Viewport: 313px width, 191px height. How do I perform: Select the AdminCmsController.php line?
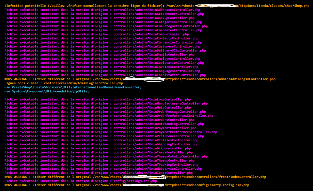click(97, 34)
